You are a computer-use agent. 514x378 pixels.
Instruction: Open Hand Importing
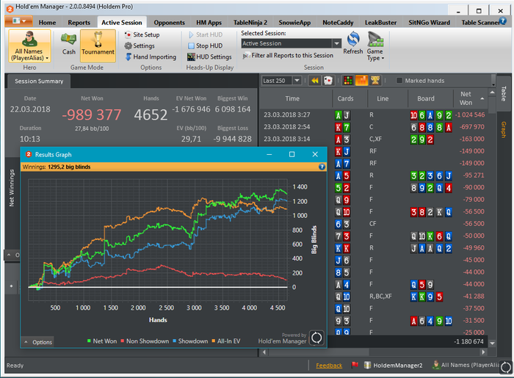[x=151, y=57]
